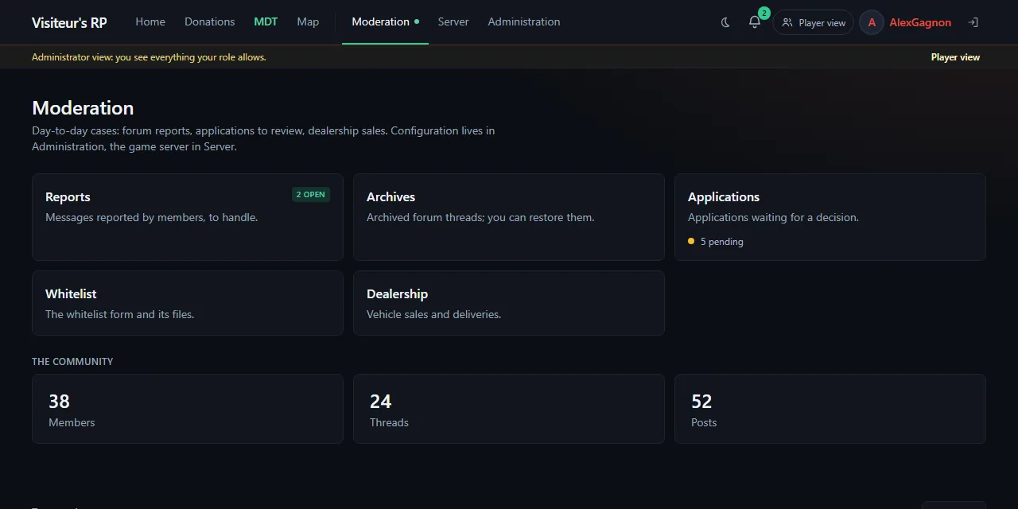
Task: Click the Visiteur's RP logo
Action: pos(69,22)
